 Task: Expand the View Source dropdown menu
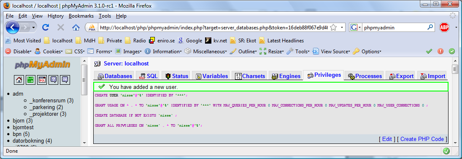(332, 51)
